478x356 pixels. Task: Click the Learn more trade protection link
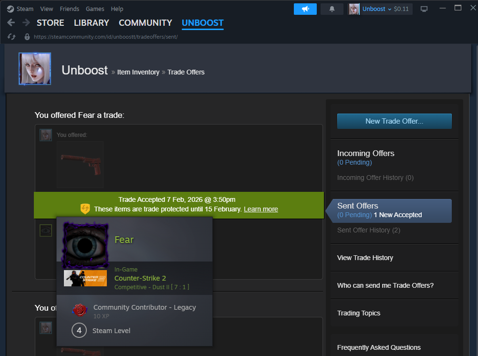click(x=261, y=209)
